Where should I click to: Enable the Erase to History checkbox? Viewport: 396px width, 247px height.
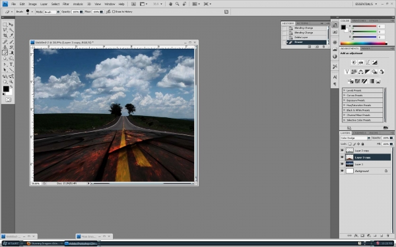114,12
